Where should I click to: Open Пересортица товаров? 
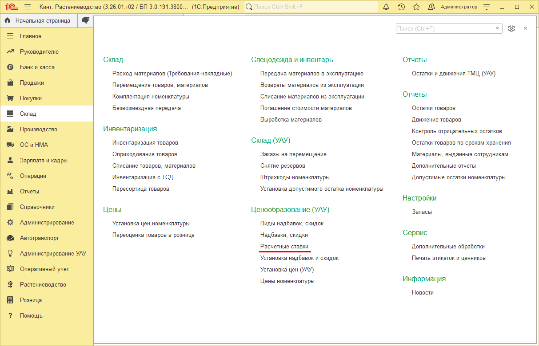coord(141,189)
